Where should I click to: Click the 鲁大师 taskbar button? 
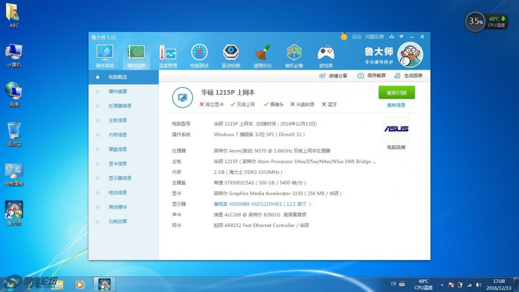[x=104, y=285]
